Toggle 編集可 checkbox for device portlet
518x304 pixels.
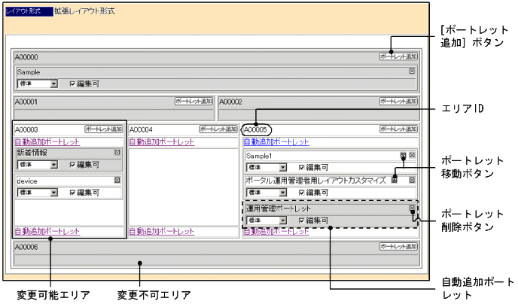tap(72, 193)
